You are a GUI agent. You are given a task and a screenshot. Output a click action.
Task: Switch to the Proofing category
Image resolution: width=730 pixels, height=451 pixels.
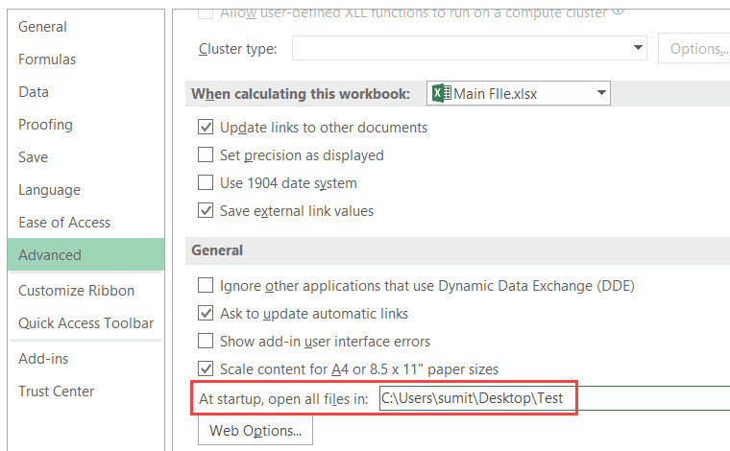pyautogui.click(x=45, y=125)
